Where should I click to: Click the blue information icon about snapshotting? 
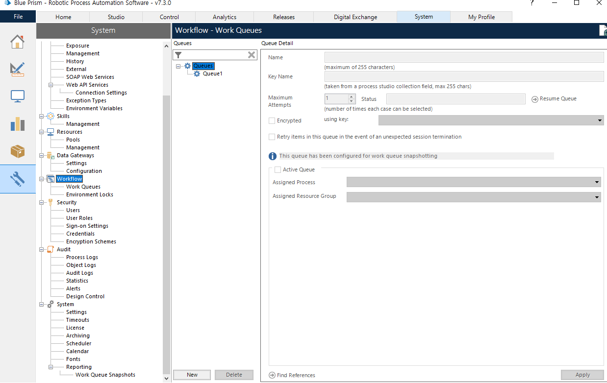[x=273, y=156]
